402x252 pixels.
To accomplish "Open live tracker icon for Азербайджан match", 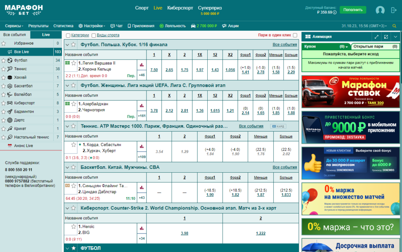I will pyautogui.click(x=68, y=104).
